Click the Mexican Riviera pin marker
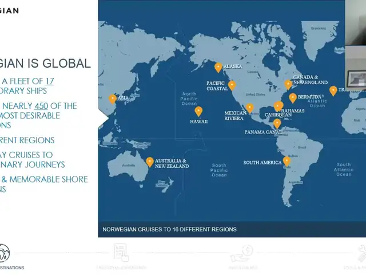 (x=249, y=108)
